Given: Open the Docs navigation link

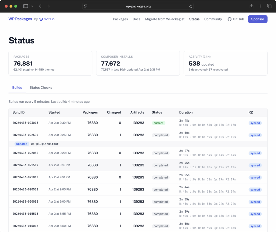Looking at the screenshot, I should 136,19.
